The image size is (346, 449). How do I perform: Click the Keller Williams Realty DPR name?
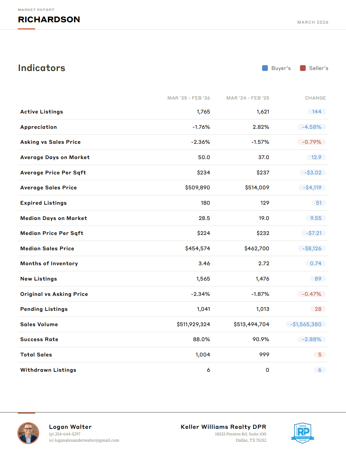point(223,427)
